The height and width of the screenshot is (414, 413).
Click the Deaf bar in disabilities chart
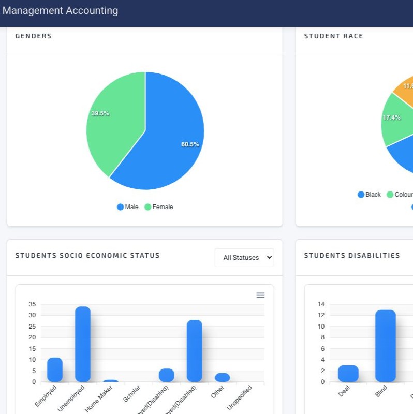click(348, 374)
